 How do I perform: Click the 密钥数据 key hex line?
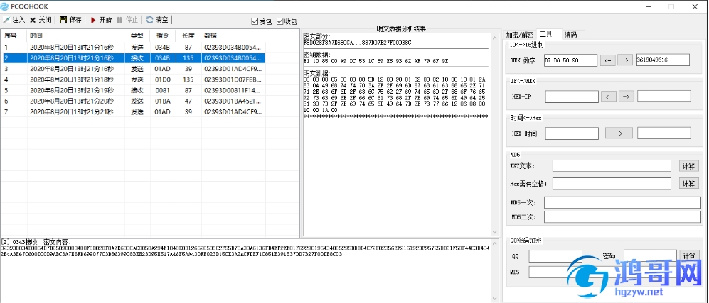point(375,60)
